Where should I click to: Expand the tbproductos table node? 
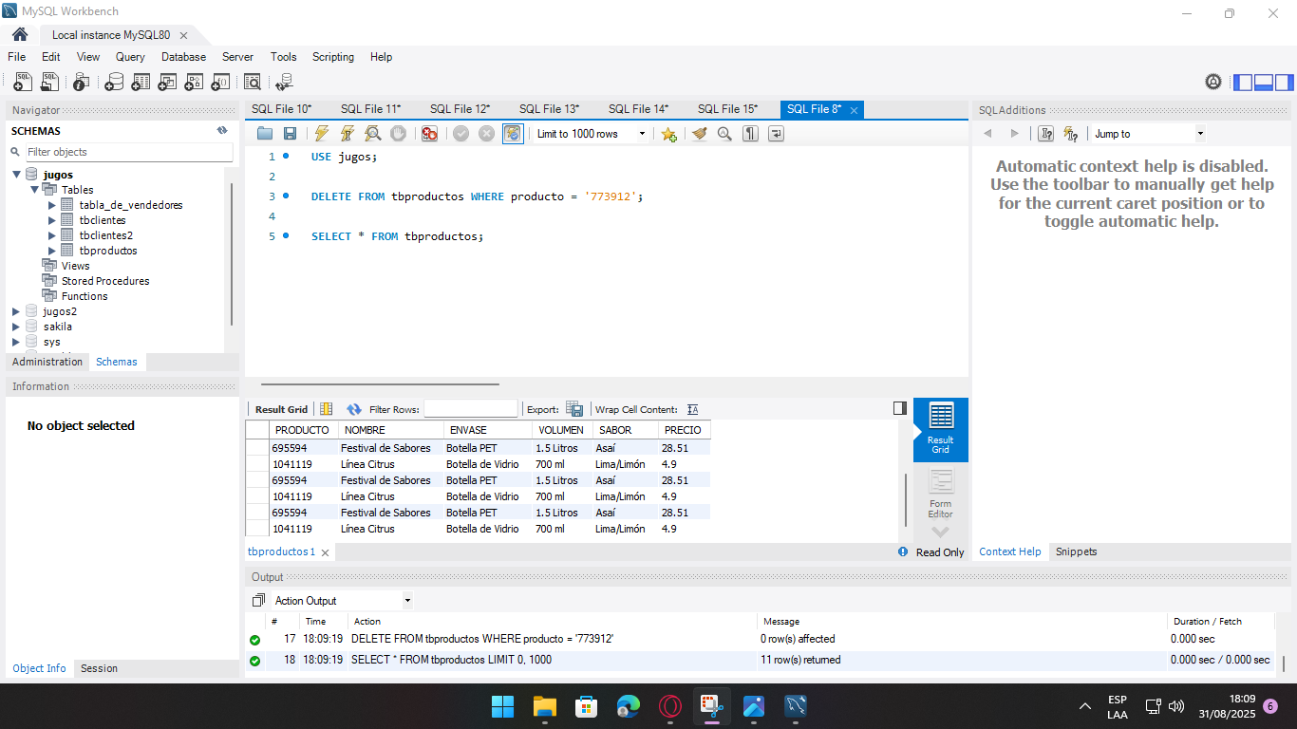coord(52,251)
